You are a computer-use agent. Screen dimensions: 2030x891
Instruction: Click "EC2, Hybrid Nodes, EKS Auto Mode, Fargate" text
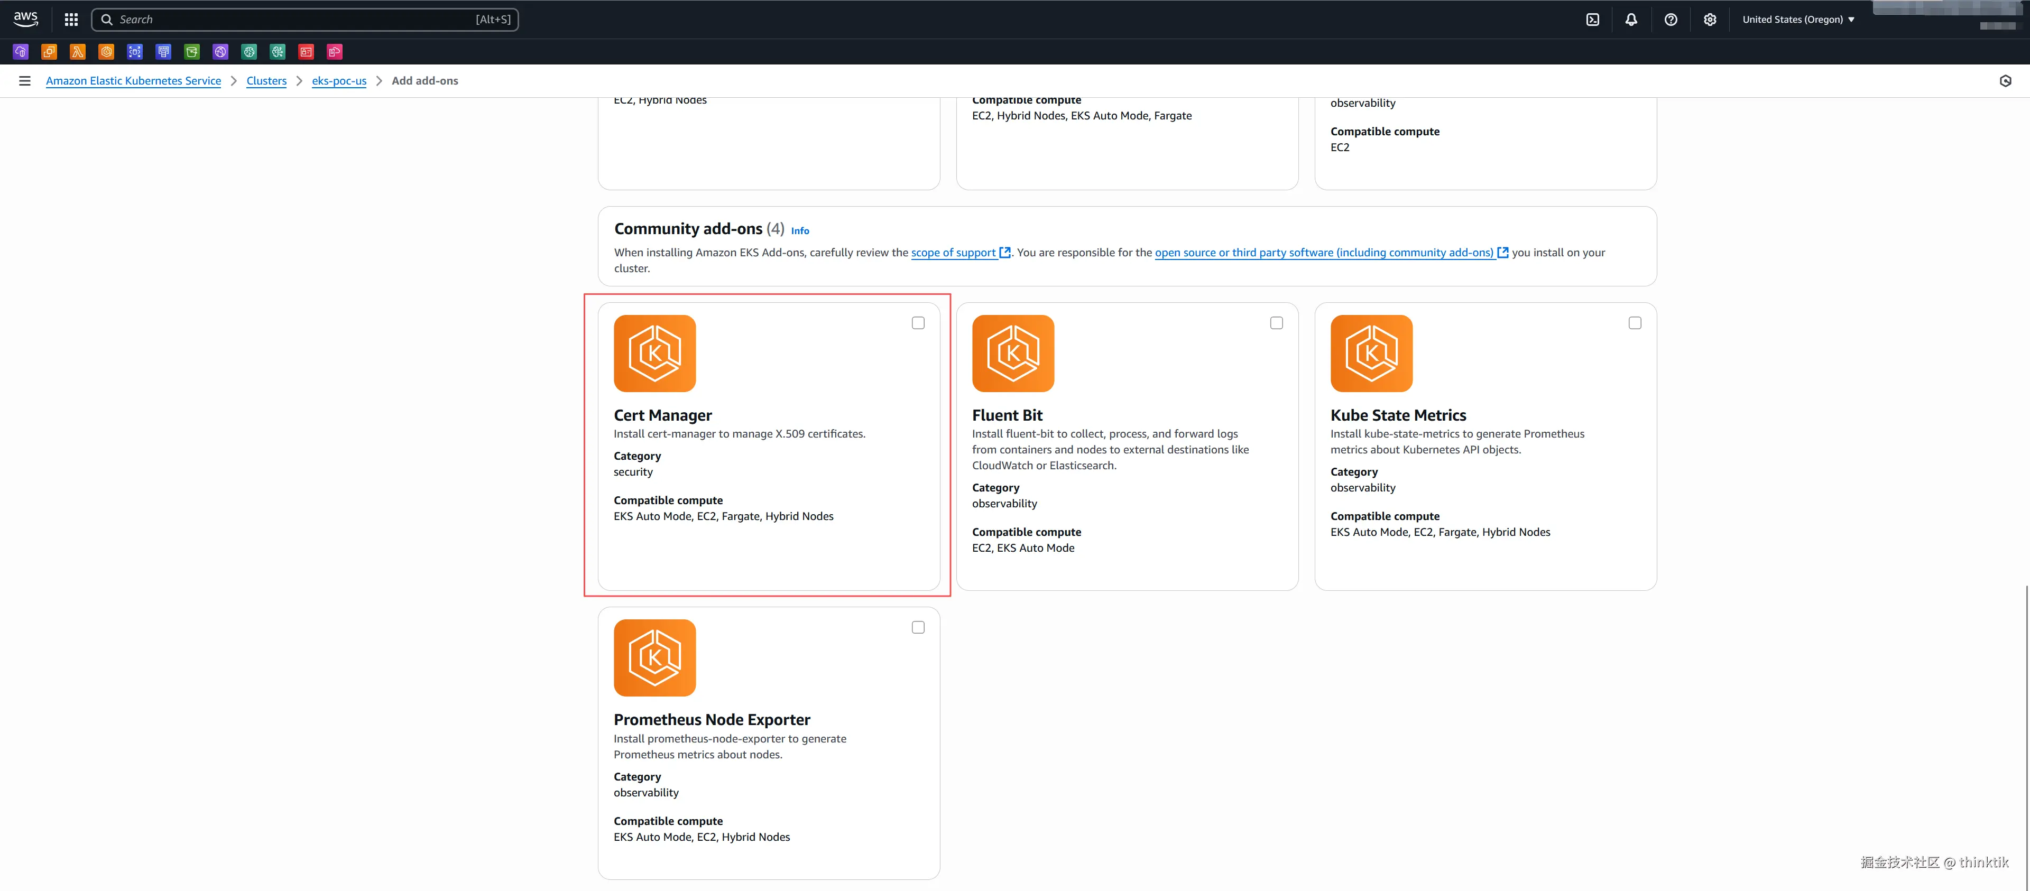click(x=1082, y=116)
